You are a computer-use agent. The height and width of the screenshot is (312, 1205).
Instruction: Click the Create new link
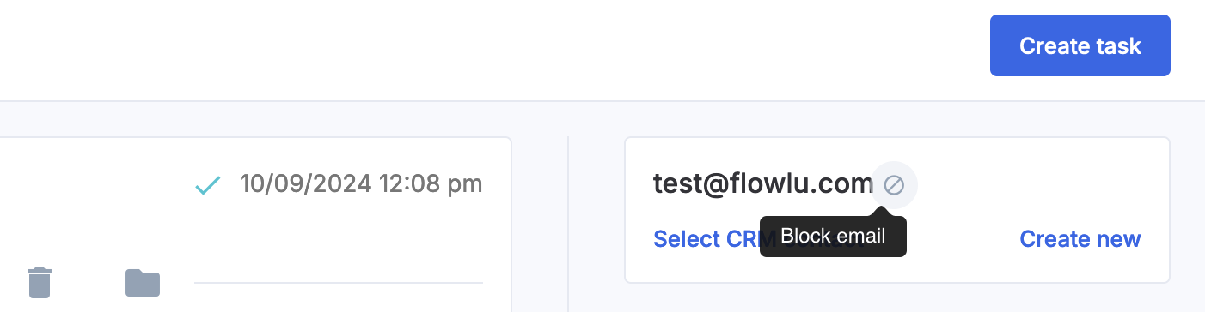tap(1080, 239)
